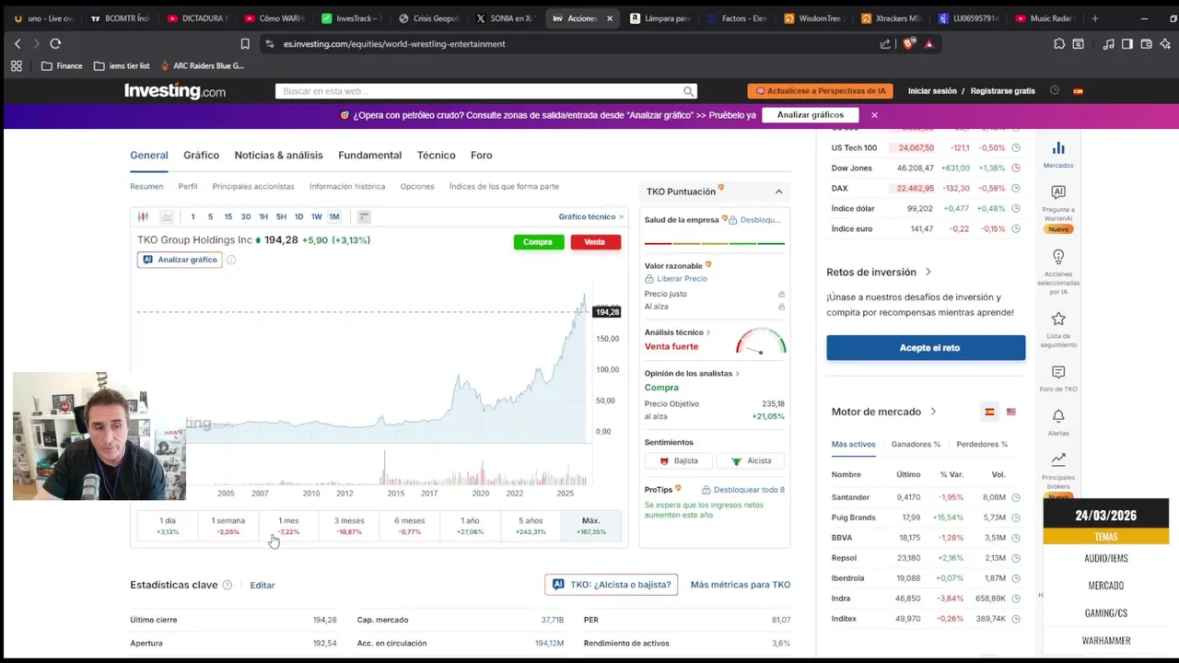Click the Venta fuerte technical gauge

pyautogui.click(x=761, y=342)
